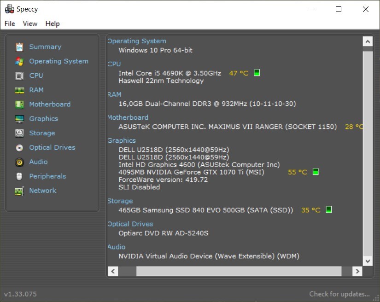View the Audio section from sidebar
Image resolution: width=380 pixels, height=302 pixels.
pos(39,162)
